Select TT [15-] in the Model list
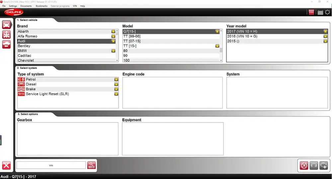This screenshot has height=179, width=332. coord(171,46)
